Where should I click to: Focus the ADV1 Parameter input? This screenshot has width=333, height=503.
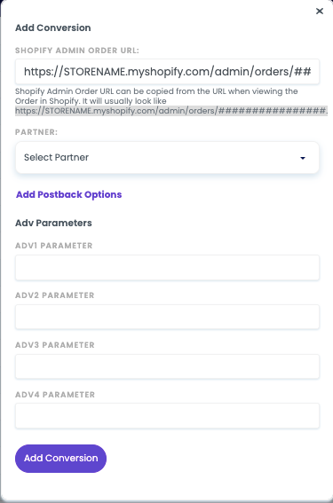pyautogui.click(x=167, y=268)
